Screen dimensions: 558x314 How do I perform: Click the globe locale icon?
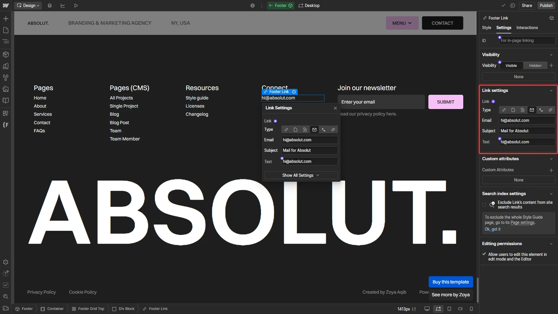pyautogui.click(x=253, y=6)
